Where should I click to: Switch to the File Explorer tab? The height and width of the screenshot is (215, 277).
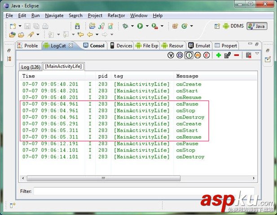147,46
